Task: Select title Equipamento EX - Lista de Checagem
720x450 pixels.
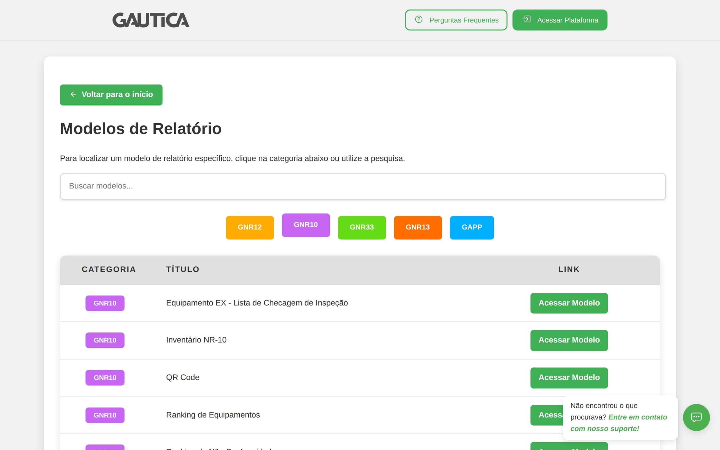Action: [x=257, y=303]
